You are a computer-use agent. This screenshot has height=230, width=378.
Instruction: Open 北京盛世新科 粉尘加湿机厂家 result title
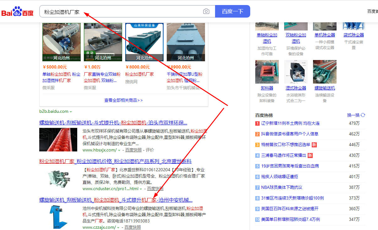pos(115,161)
